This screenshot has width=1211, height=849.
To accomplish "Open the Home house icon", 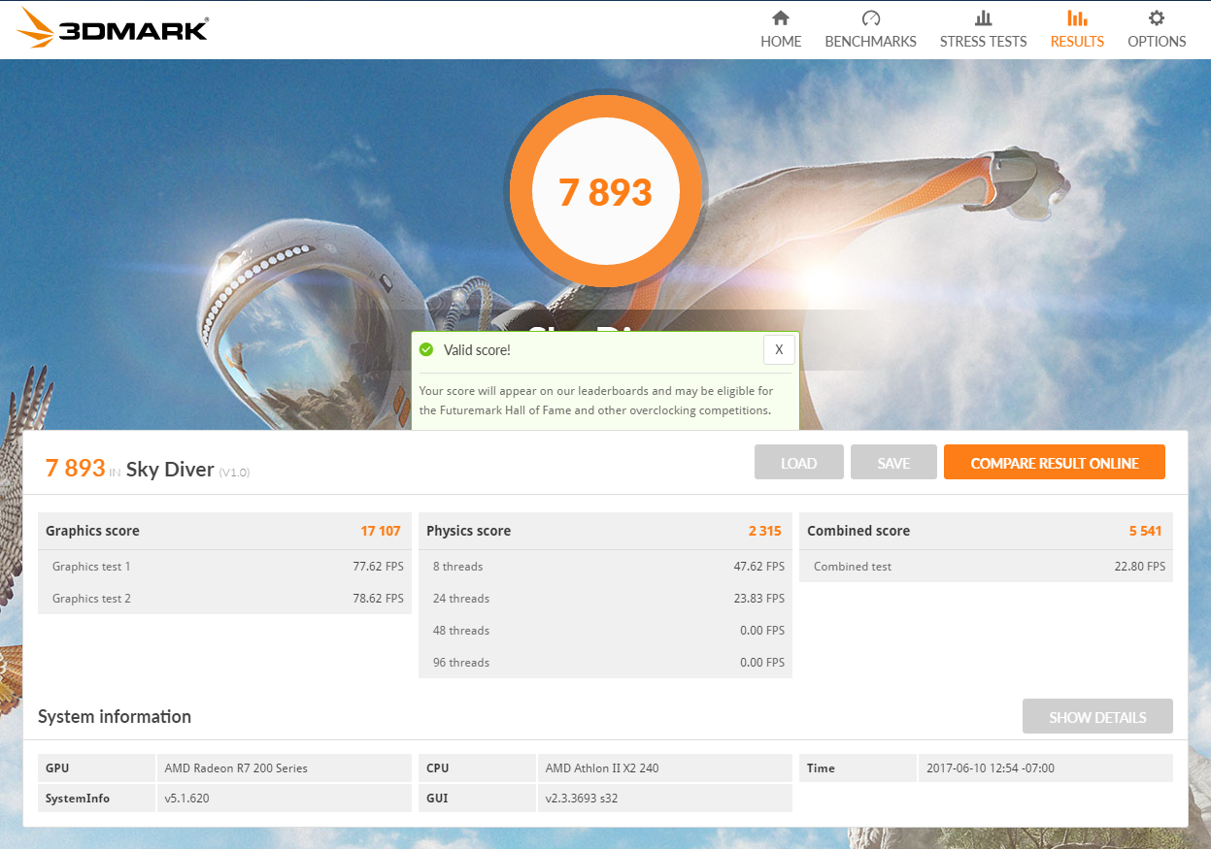I will [781, 18].
